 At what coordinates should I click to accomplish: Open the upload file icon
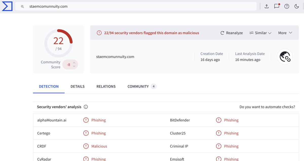coord(267,7)
